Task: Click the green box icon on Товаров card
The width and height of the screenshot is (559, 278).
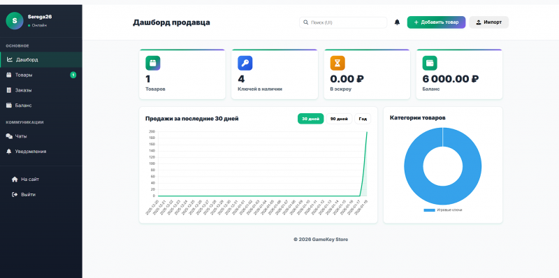Action: [x=152, y=63]
